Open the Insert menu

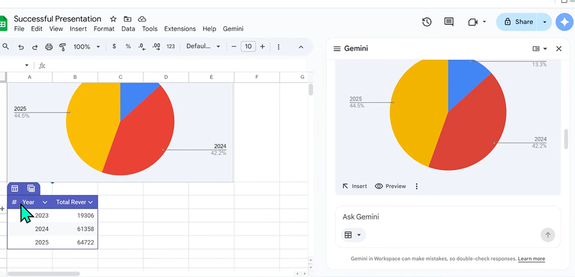[x=78, y=28]
